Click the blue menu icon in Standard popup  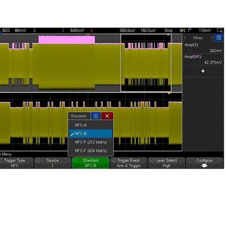click(x=96, y=116)
